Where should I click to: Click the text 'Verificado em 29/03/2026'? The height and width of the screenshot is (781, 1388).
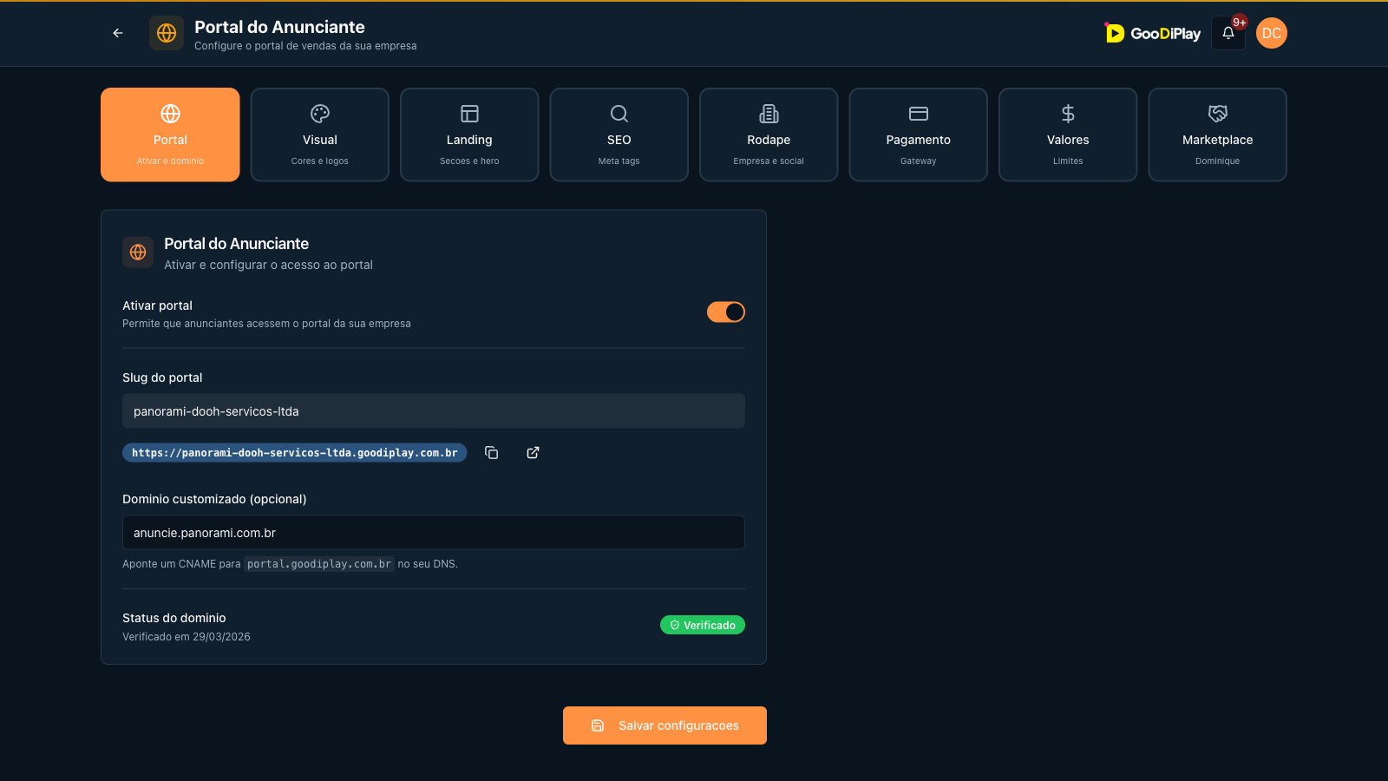tap(187, 637)
